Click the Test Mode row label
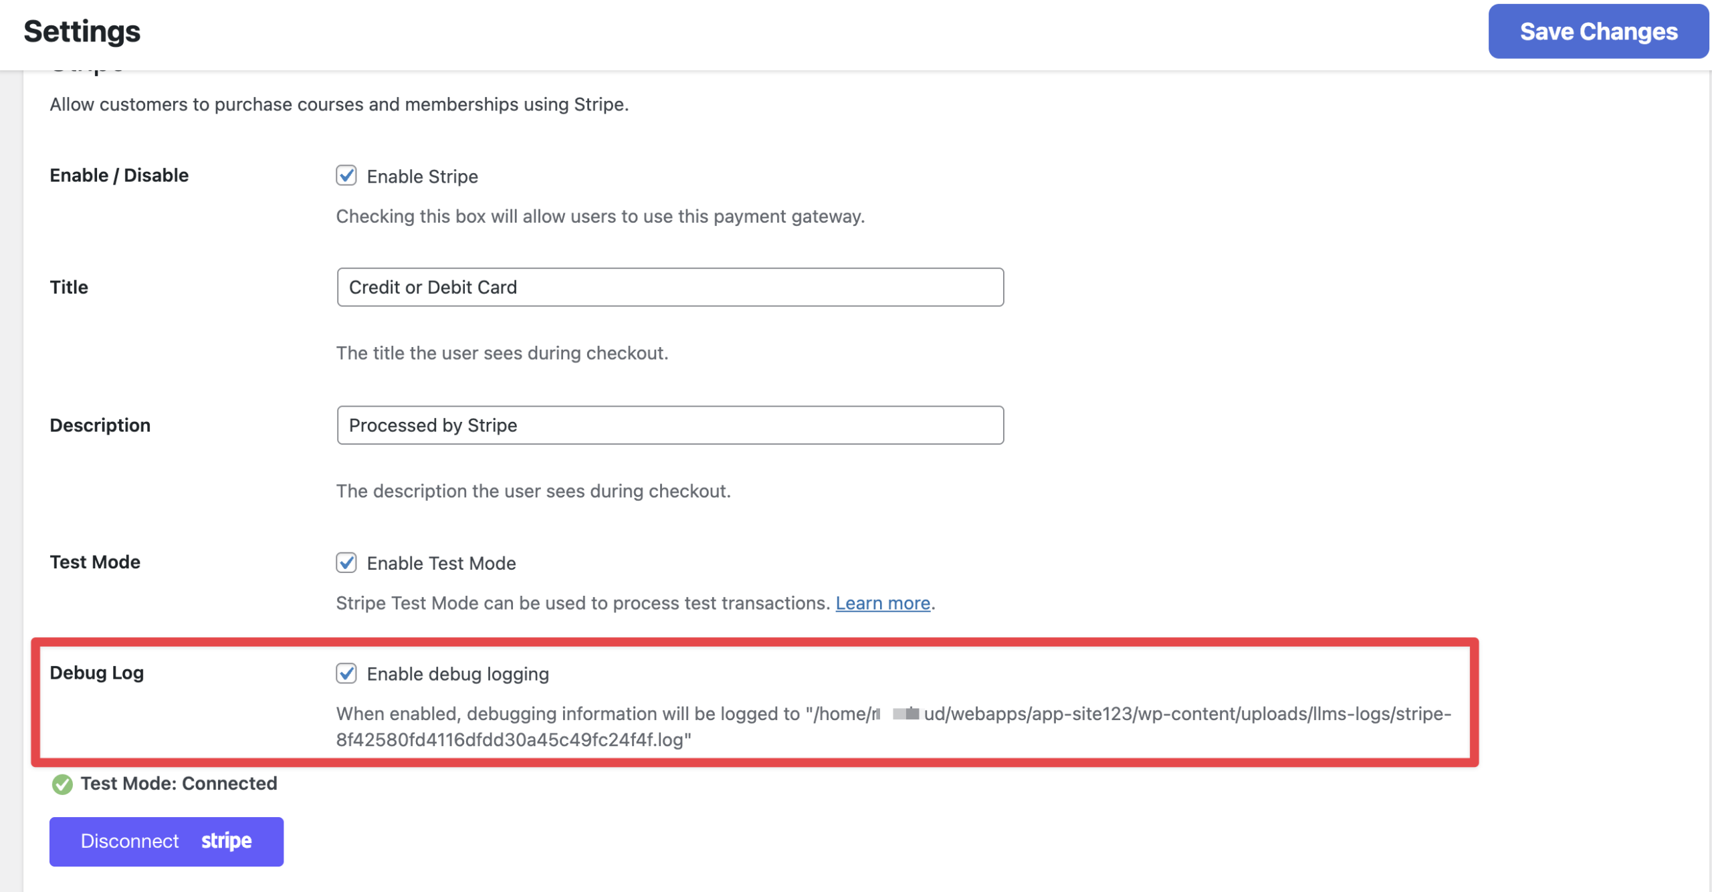 pos(95,562)
